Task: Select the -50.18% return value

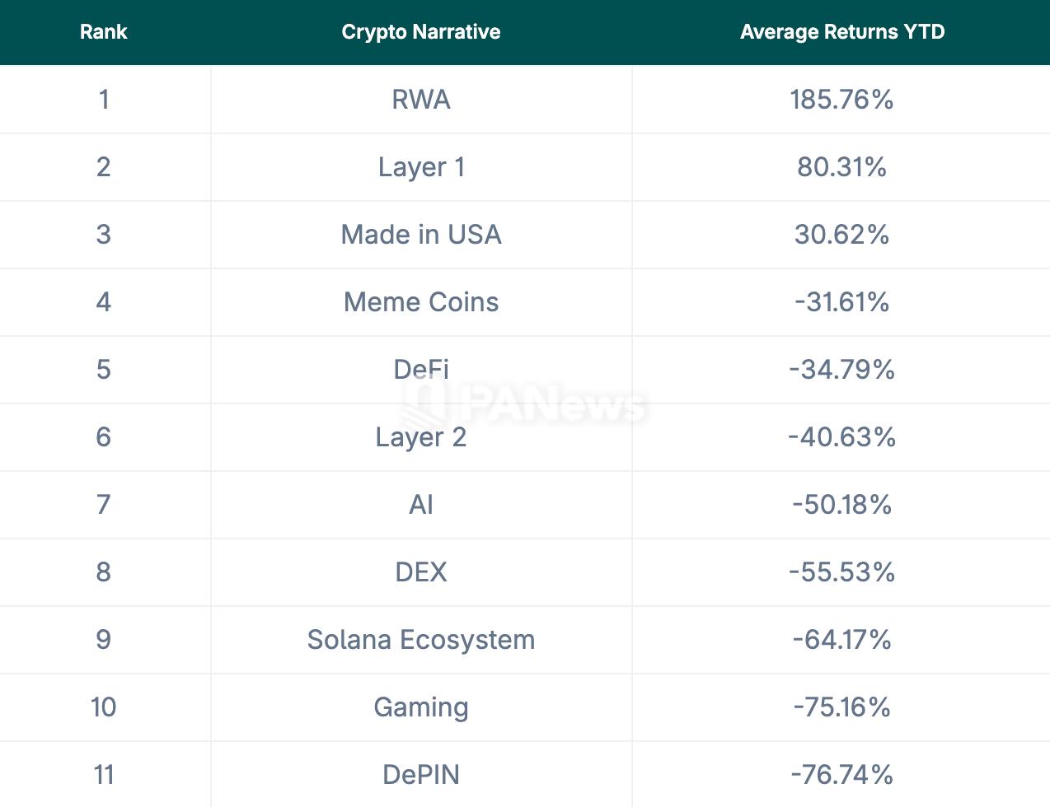Action: point(841,505)
